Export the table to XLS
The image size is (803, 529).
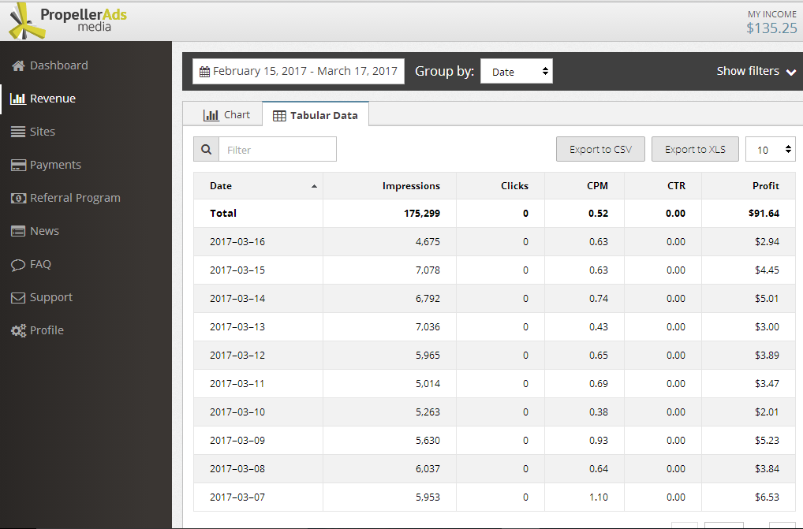coord(695,149)
